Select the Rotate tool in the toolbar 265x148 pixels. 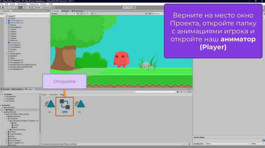point(12,7)
